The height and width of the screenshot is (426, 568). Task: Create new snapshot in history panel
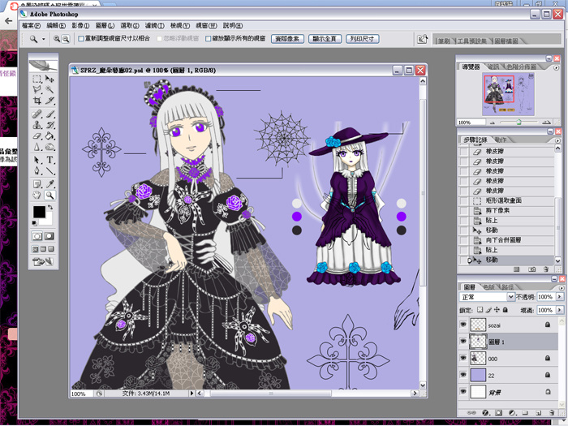531,269
